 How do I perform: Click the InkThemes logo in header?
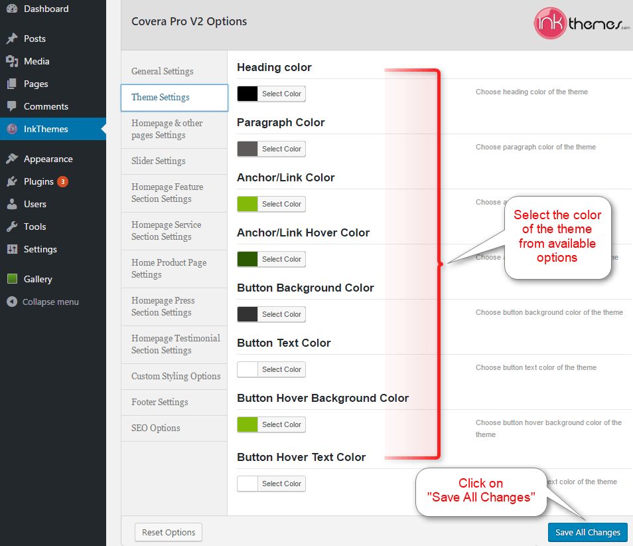[x=581, y=23]
